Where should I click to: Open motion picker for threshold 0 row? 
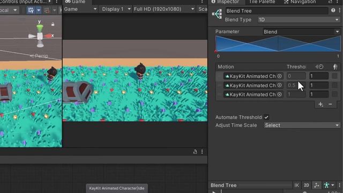(280, 76)
